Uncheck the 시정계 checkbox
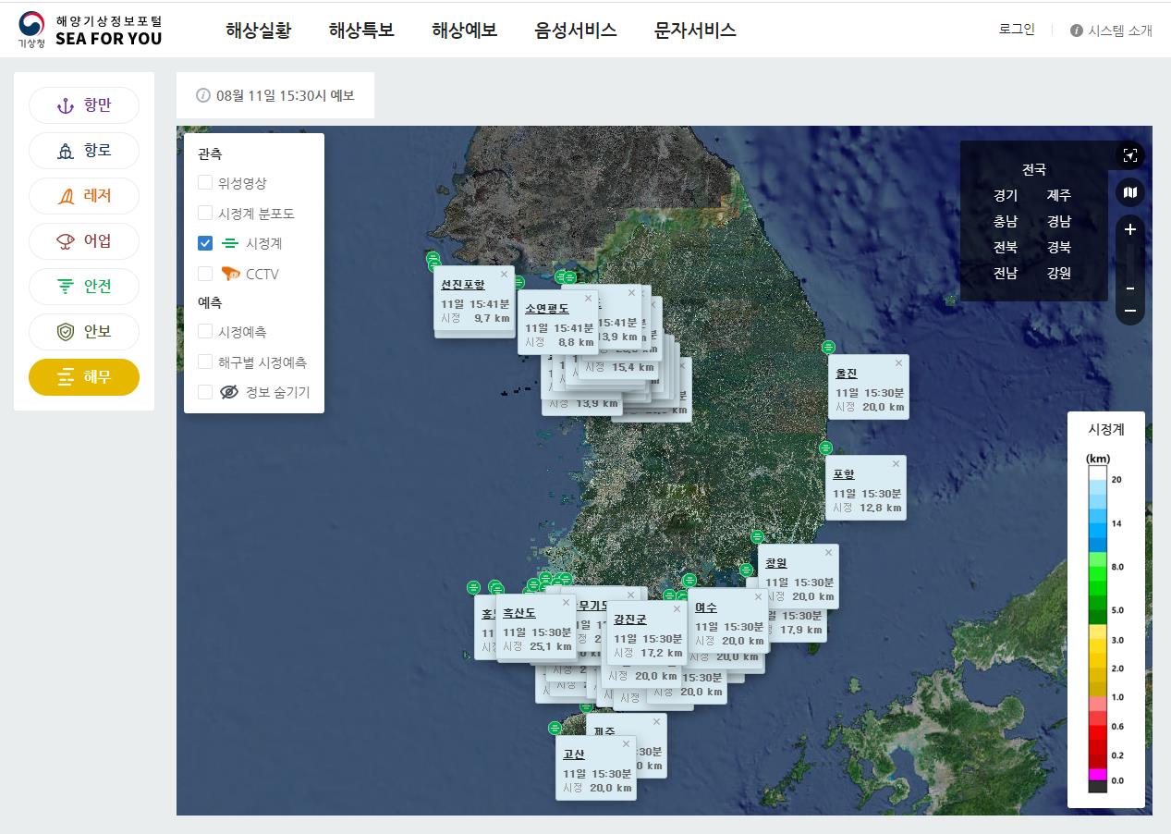 (x=205, y=243)
